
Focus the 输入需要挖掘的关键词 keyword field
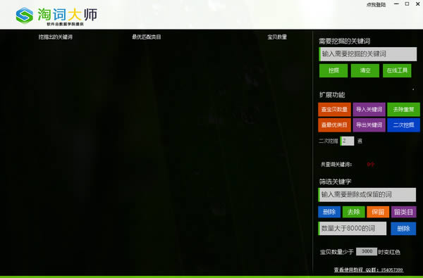click(368, 54)
